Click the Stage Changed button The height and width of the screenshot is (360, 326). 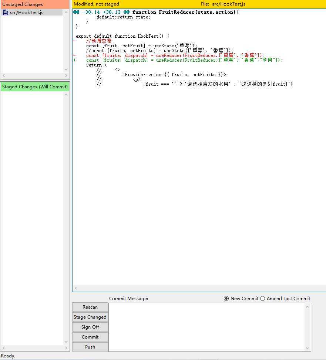coord(90,317)
